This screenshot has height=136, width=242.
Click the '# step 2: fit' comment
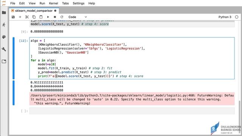(101, 68)
